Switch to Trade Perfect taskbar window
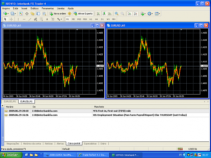Viewport: 211px width, 158px height. [93, 155]
